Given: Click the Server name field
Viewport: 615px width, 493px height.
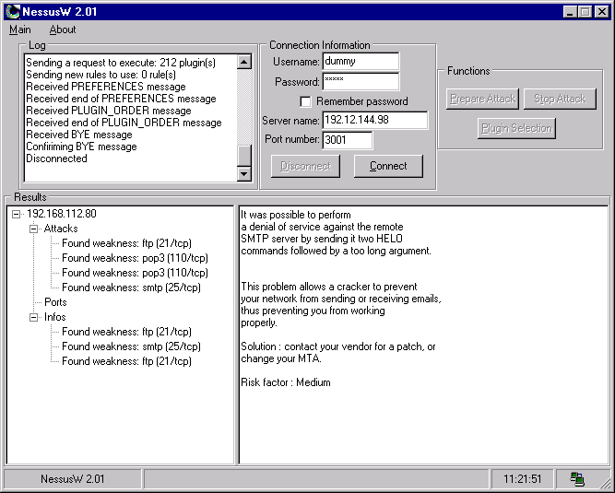Looking at the screenshot, I should 375,120.
